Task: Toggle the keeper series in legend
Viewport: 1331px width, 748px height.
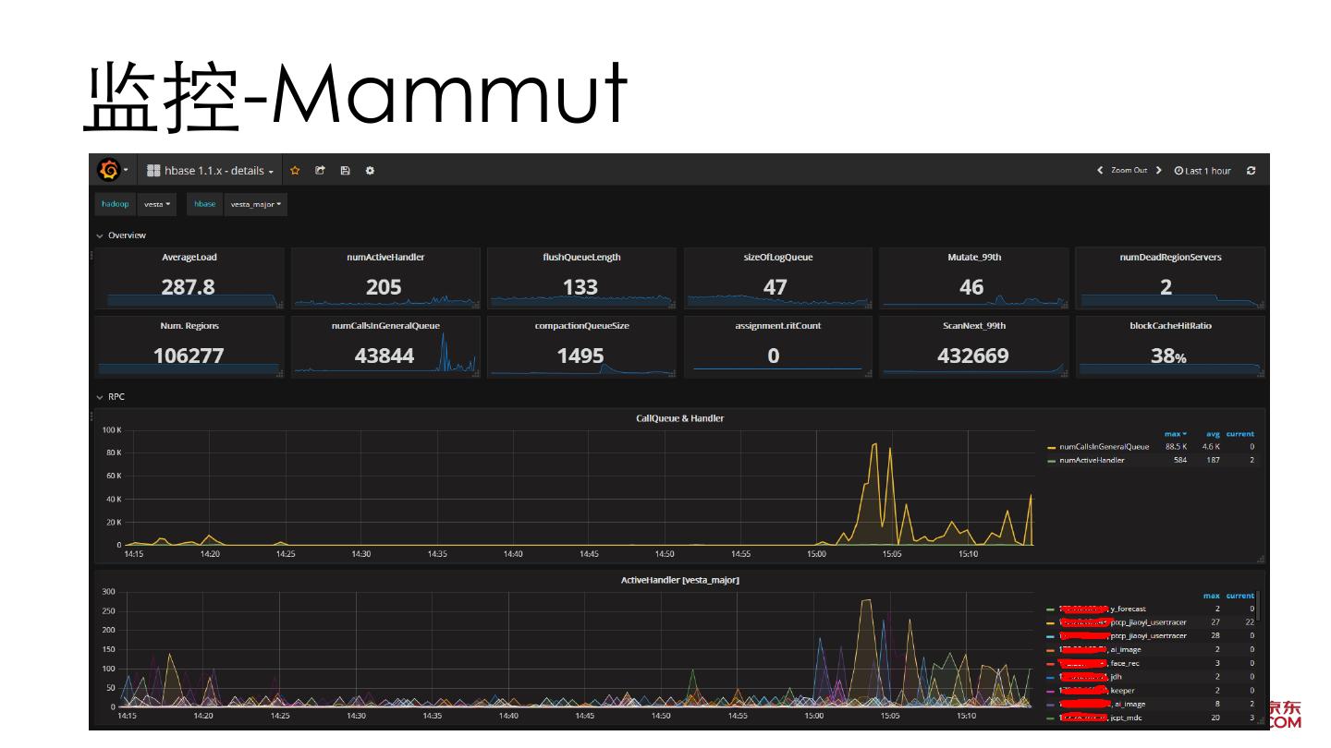Action: pyautogui.click(x=1096, y=691)
